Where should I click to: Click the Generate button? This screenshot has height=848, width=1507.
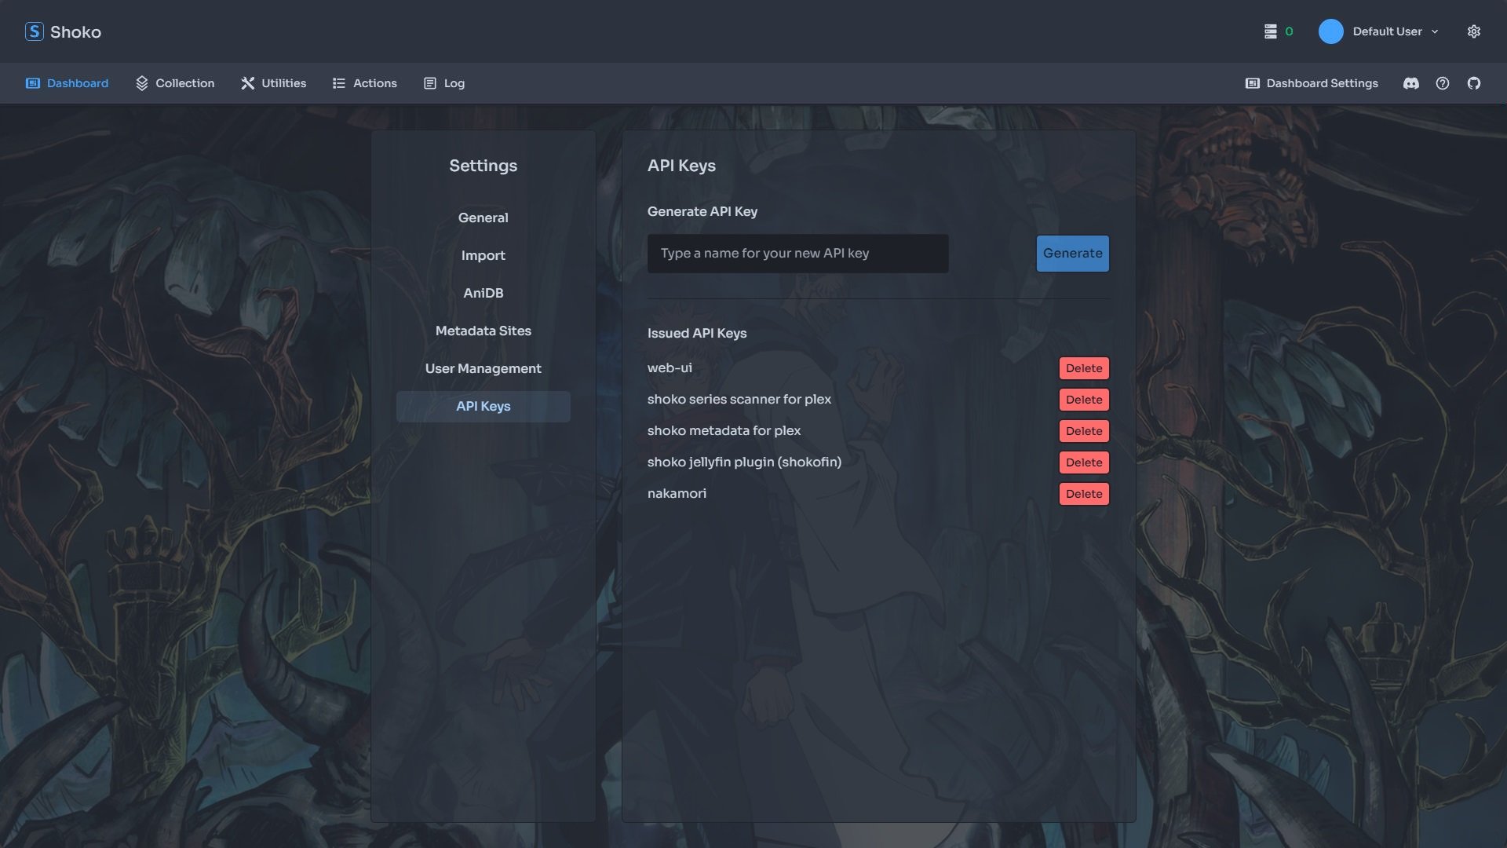pos(1072,253)
